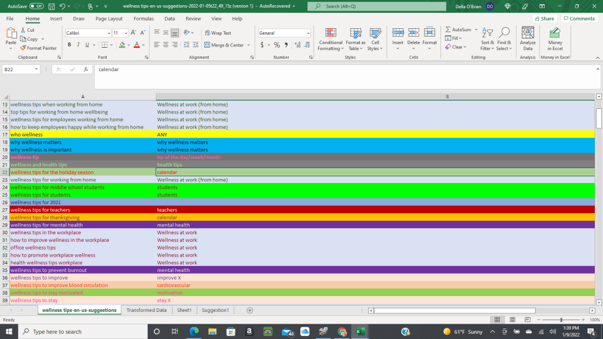
Task: Click the zoom slider in status bar
Action: coord(560,320)
